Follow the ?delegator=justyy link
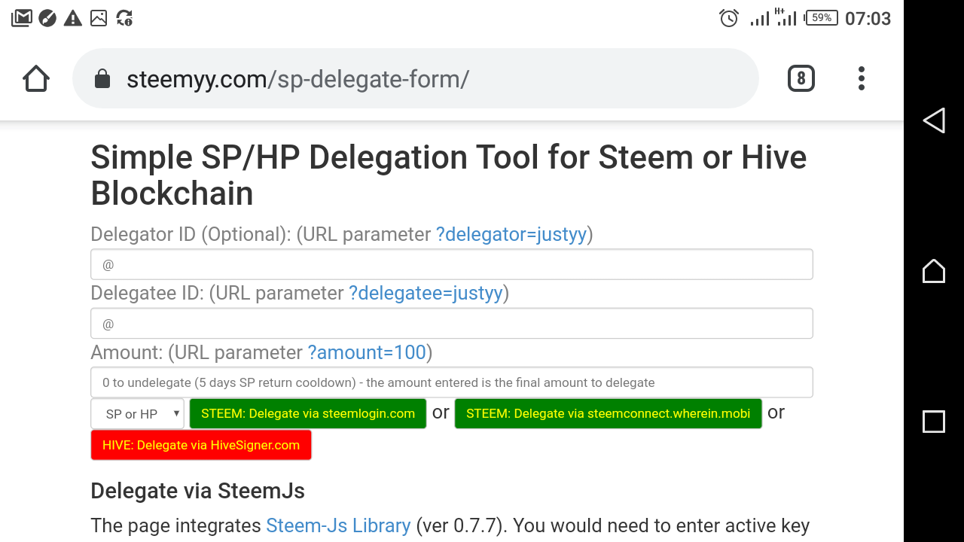This screenshot has height=542, width=964. [511, 234]
